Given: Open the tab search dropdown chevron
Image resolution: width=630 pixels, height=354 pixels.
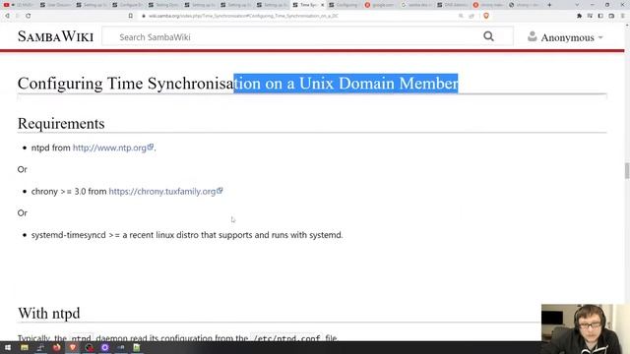Looking at the screenshot, I should (x=578, y=5).
